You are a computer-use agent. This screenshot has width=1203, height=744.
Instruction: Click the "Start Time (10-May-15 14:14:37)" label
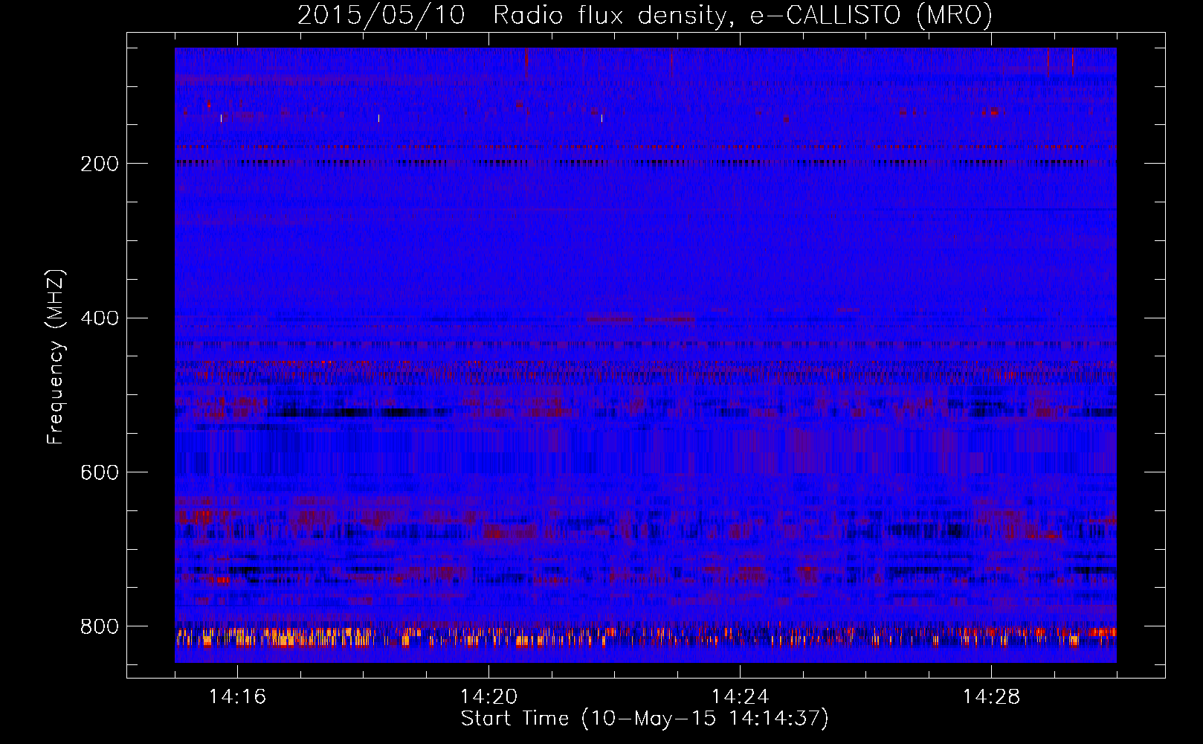pyautogui.click(x=645, y=719)
